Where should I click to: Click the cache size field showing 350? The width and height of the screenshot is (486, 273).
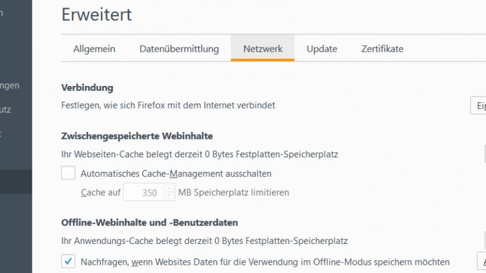[x=144, y=193]
